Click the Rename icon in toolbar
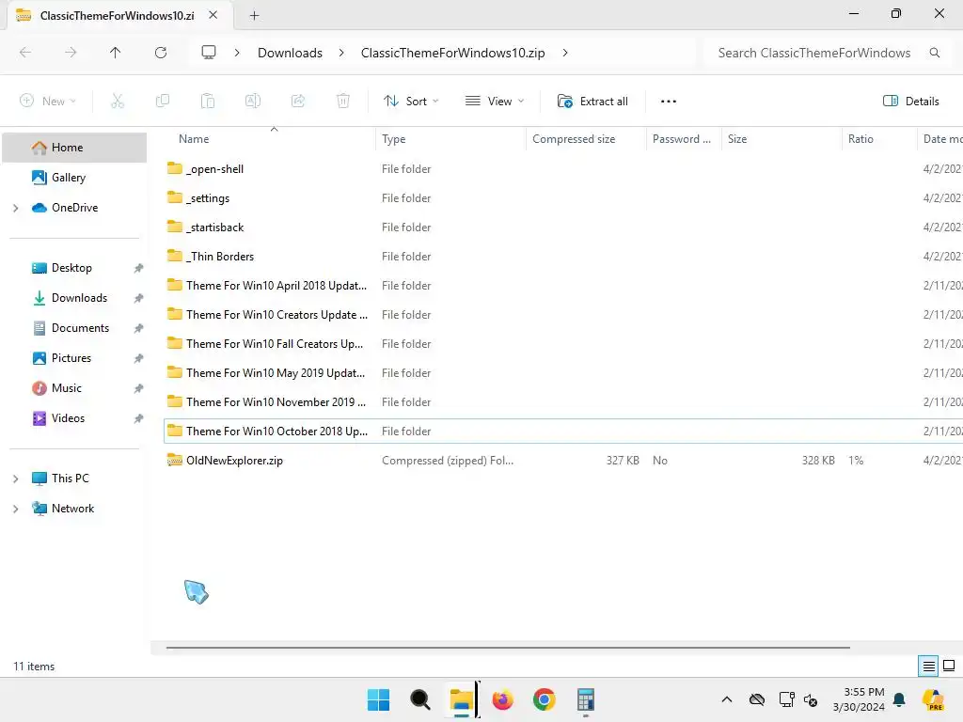The image size is (963, 722). (253, 102)
